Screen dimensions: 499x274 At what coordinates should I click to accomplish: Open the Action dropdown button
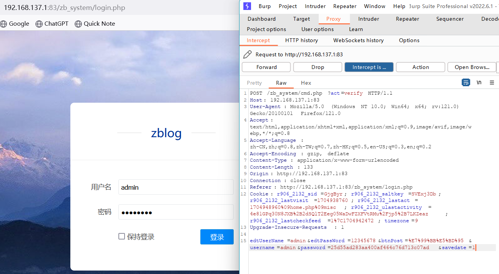tap(421, 67)
